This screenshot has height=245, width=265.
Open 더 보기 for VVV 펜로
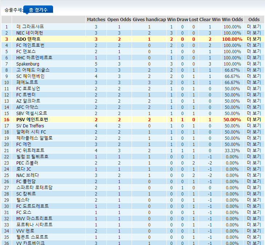coord(254,231)
